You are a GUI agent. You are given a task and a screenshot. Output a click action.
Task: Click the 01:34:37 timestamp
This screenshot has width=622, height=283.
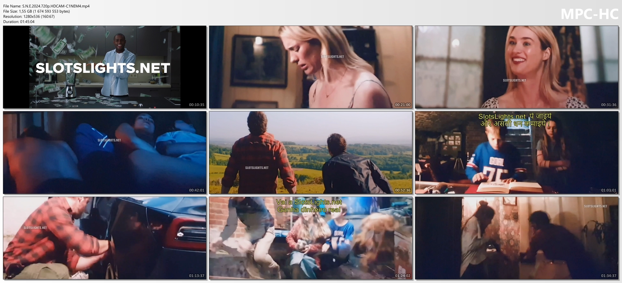coord(609,276)
